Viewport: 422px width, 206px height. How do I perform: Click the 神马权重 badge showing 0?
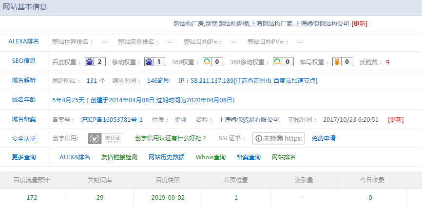coord(343,62)
